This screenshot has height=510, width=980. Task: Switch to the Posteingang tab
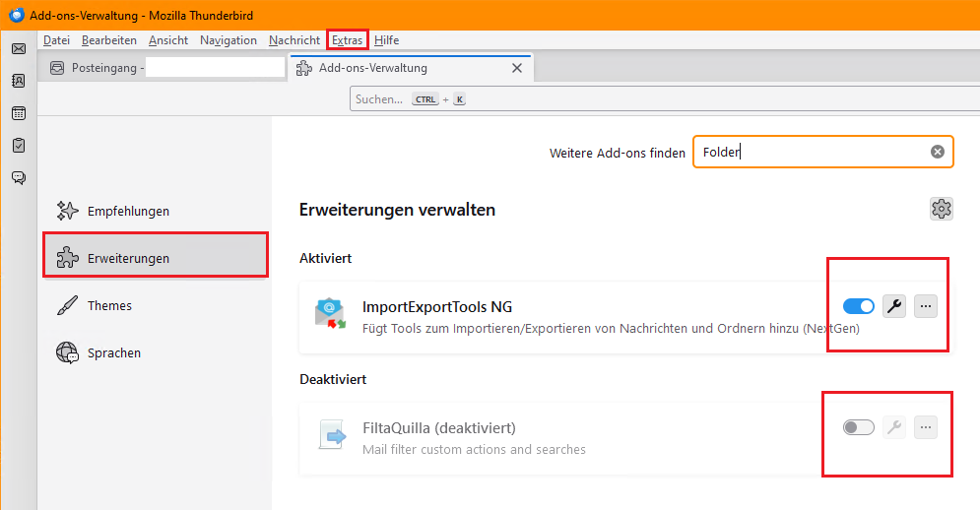163,68
